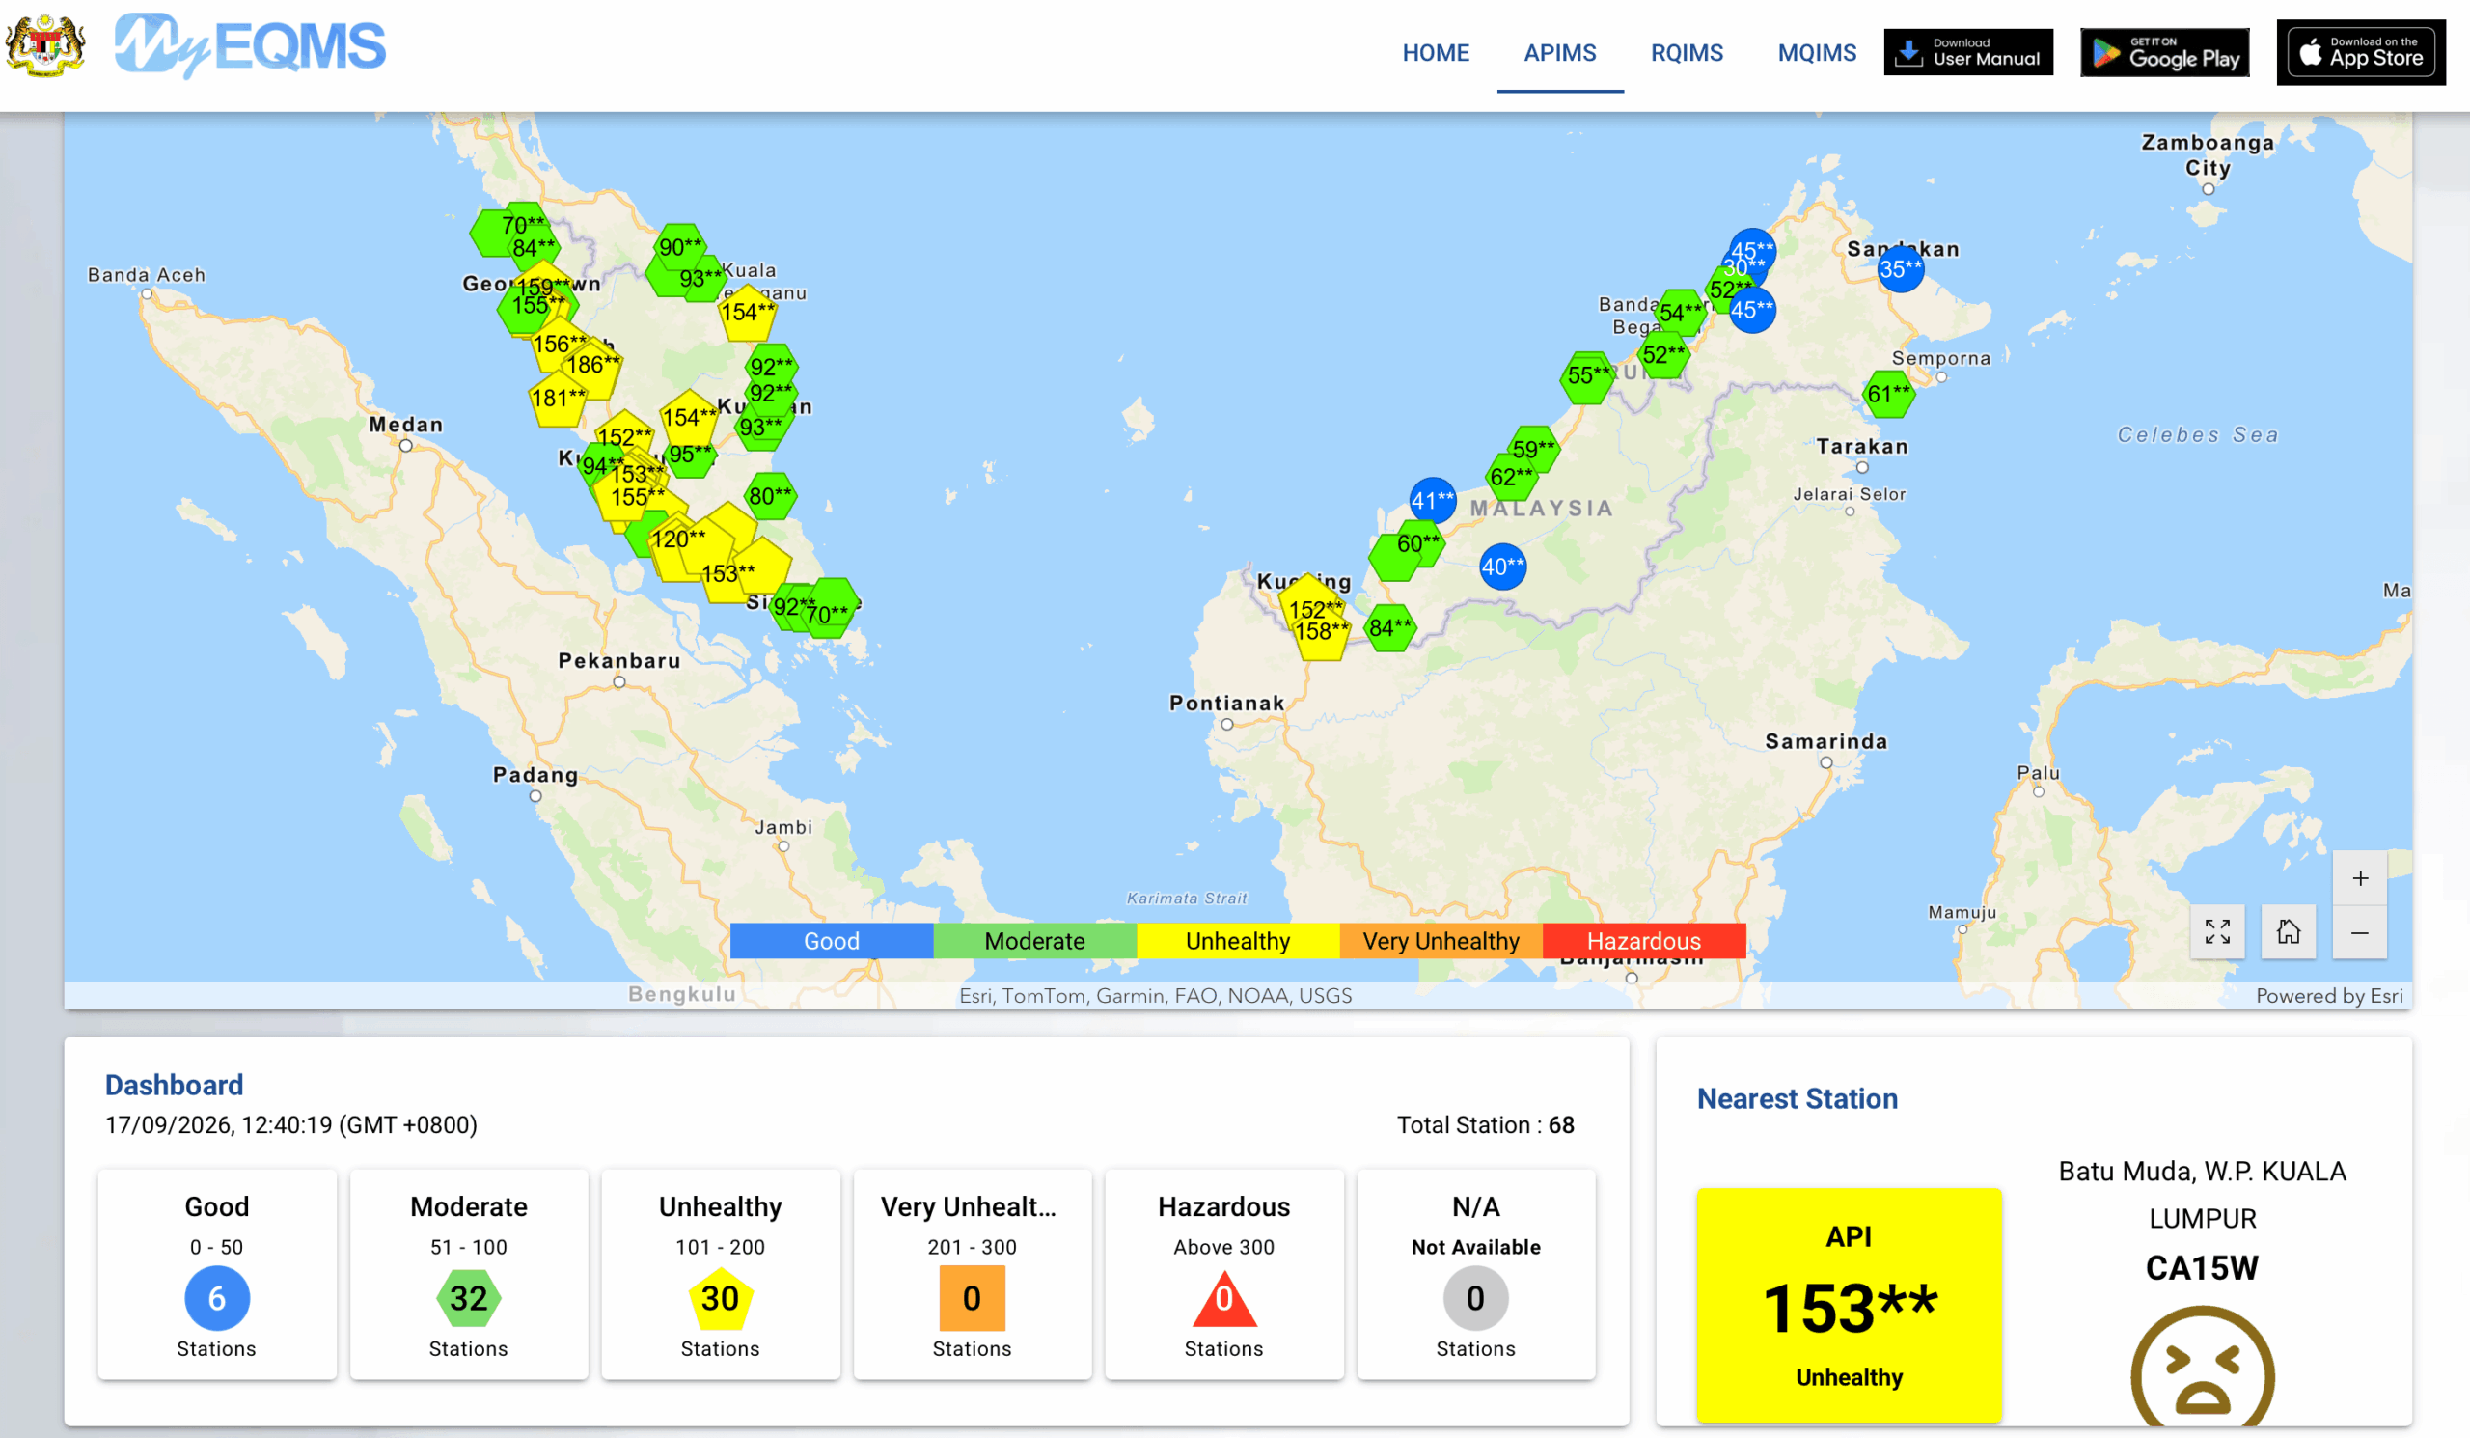Screen dimensions: 2470x1438
Task: Open the Google Play download badge
Action: pyautogui.click(x=2164, y=52)
